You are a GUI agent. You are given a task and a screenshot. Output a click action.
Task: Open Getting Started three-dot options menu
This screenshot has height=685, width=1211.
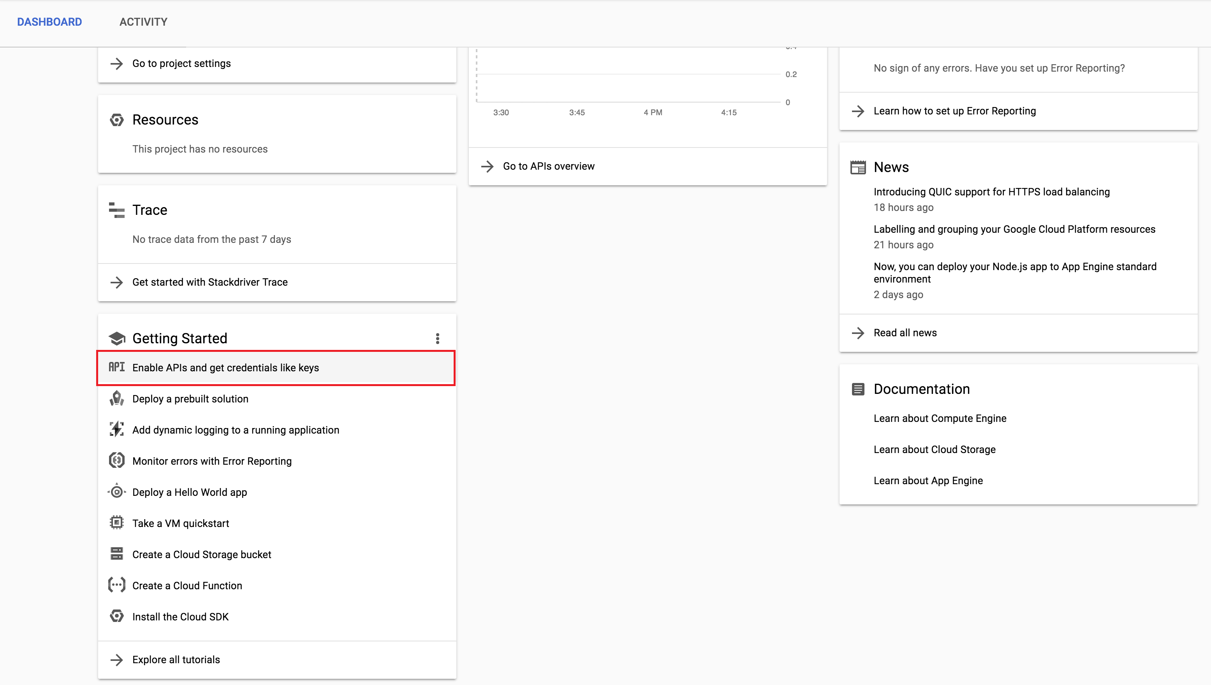point(437,338)
